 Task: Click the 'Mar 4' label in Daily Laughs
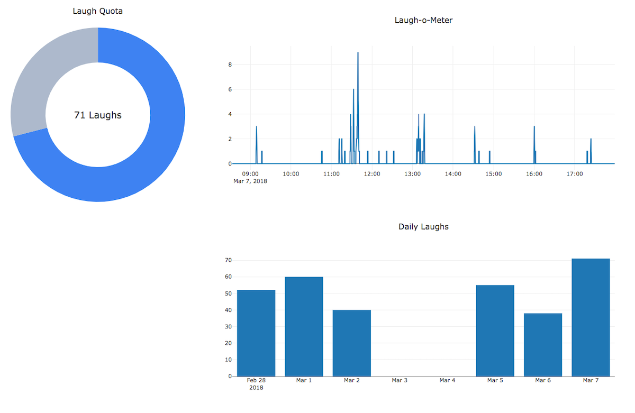(x=447, y=380)
